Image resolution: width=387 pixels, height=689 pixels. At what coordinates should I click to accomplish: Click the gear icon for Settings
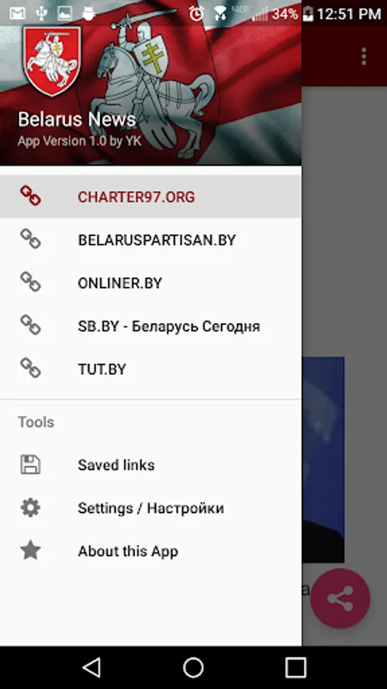click(31, 508)
